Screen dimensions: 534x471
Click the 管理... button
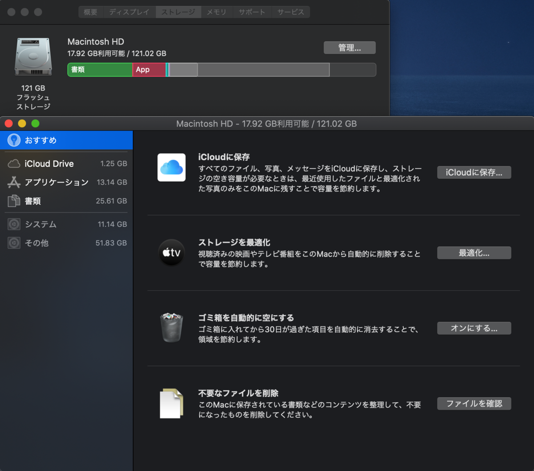tap(350, 48)
